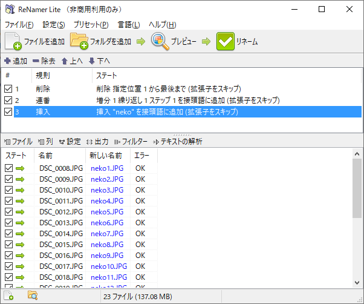The height and width of the screenshot is (304, 364).
Task: Uncheck DSC_0015.JPG file checkbox
Action: 8,245
